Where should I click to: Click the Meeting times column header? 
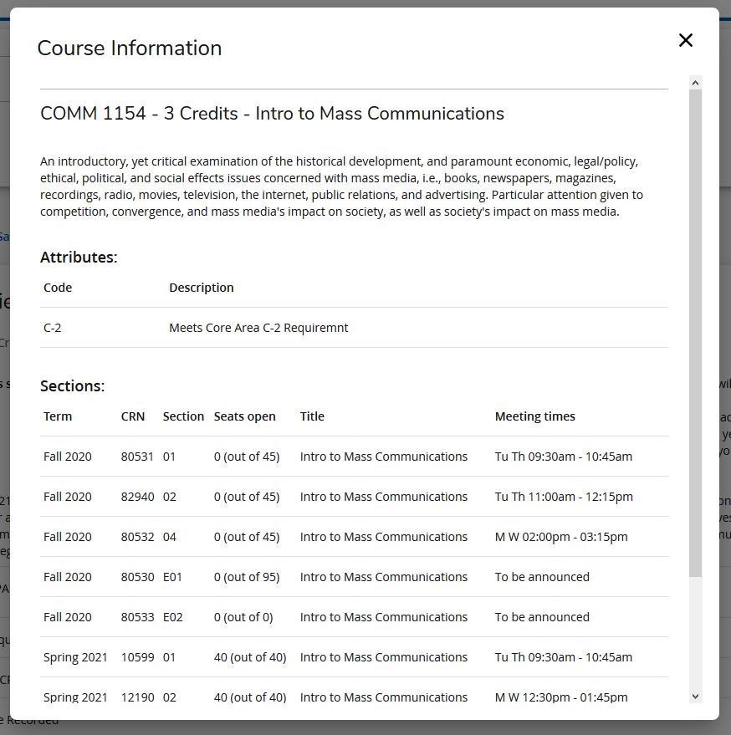(x=534, y=416)
